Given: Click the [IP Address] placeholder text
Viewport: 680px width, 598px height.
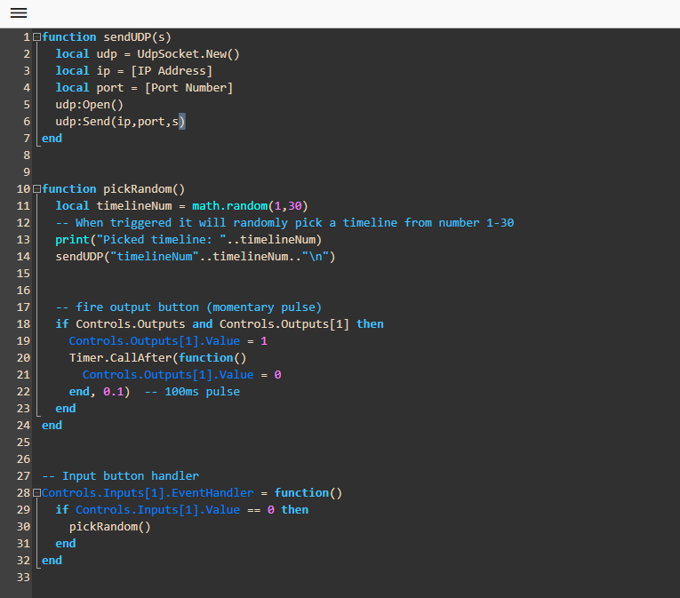Looking at the screenshot, I should click(172, 71).
